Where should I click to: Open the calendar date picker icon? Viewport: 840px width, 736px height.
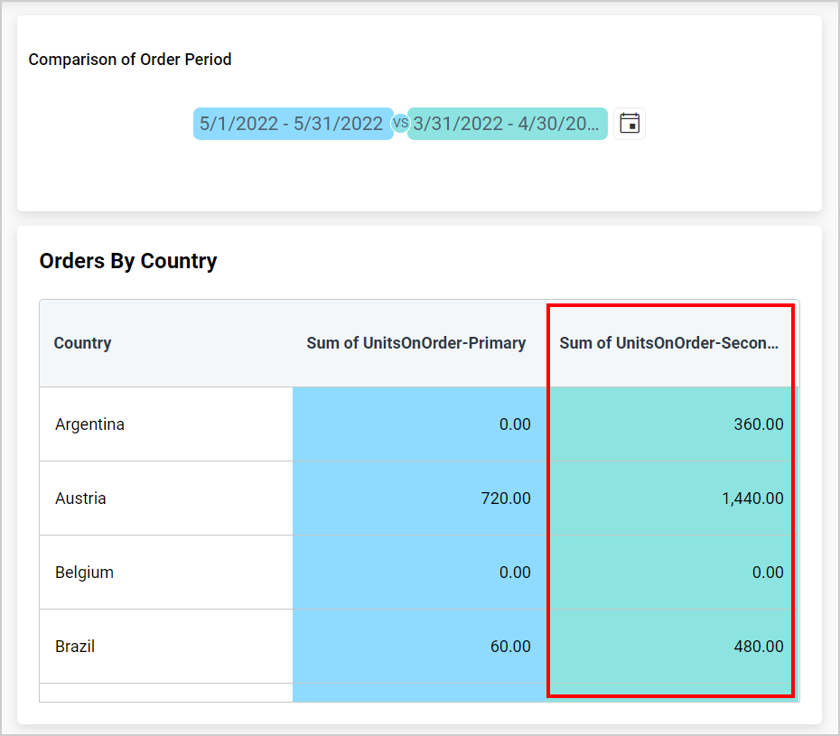click(x=630, y=124)
